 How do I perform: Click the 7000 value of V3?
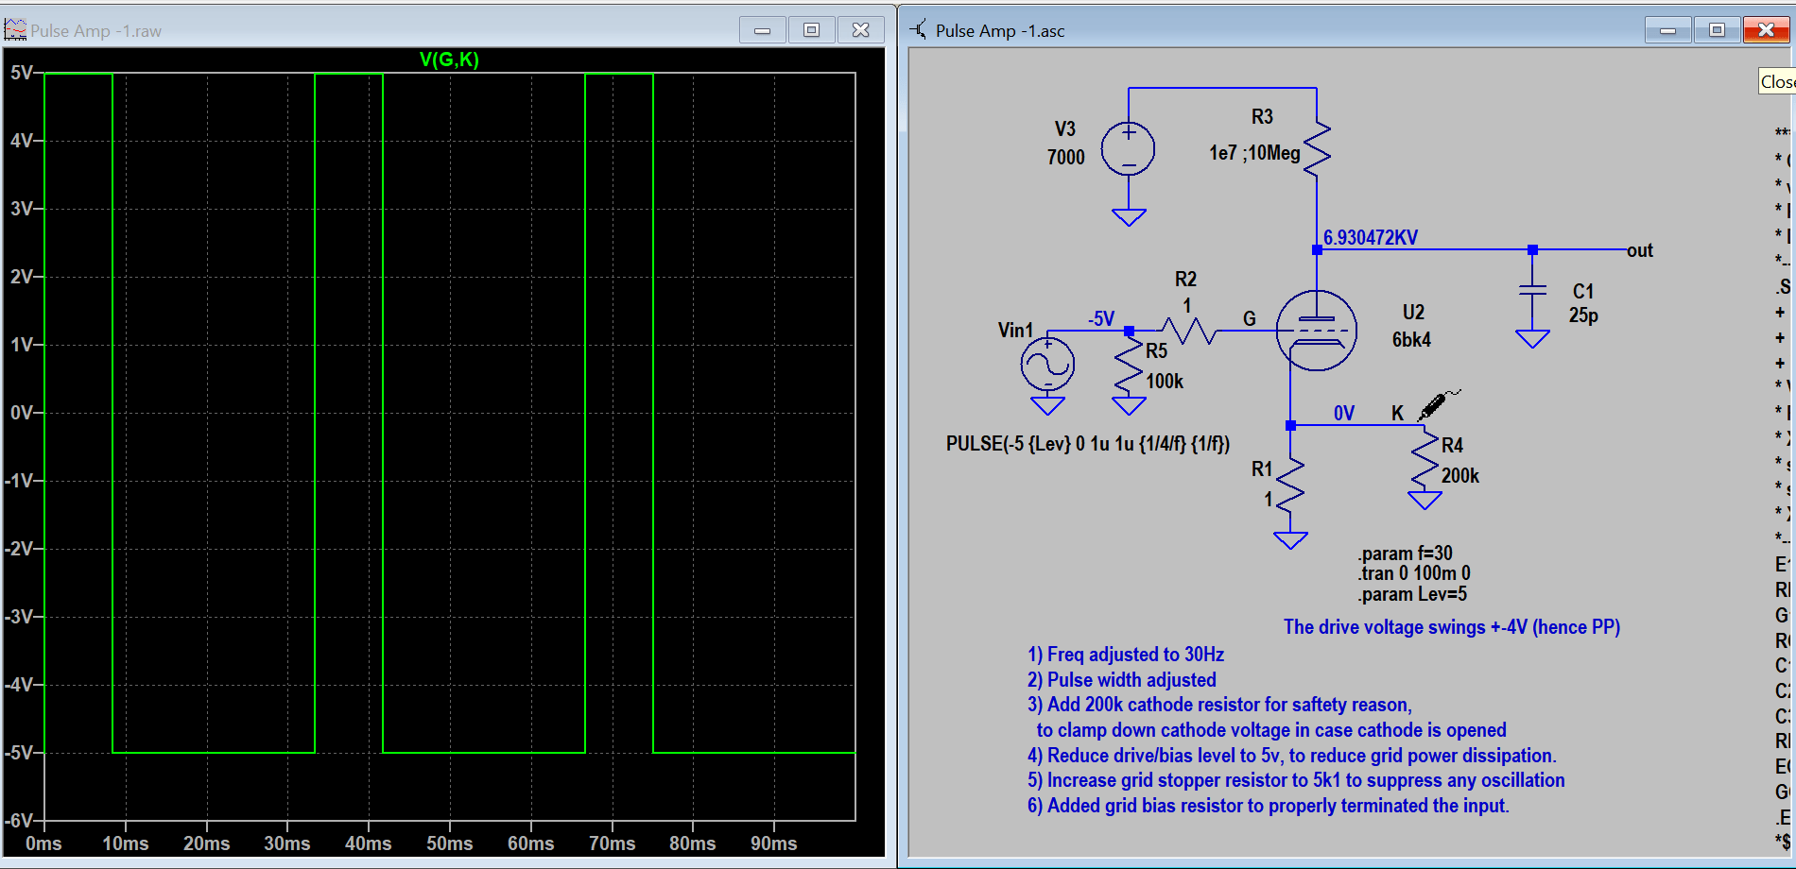pos(1066,157)
